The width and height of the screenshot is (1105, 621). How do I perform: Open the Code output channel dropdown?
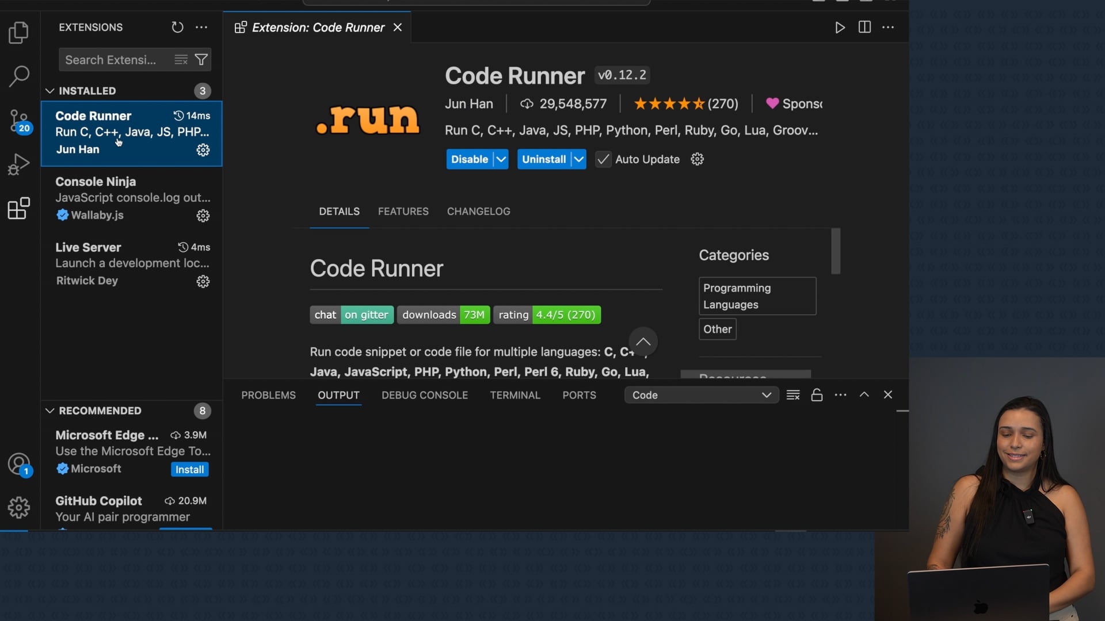(700, 395)
